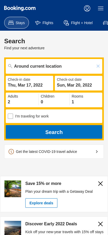
Task: Clear the destination with the X icon
Action: pos(98,66)
